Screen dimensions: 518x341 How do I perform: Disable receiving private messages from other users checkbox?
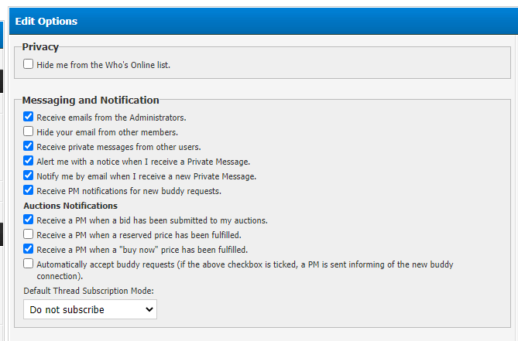coord(29,147)
